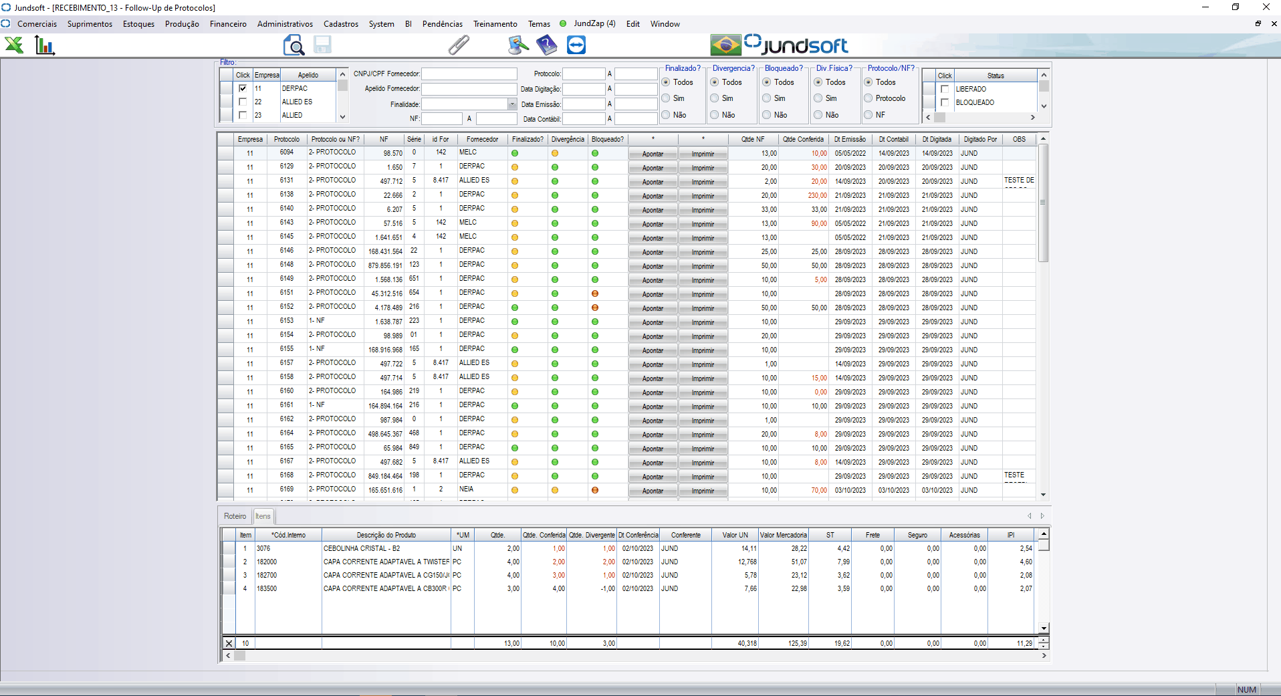Screen dimensions: 1281x696
Task: Check the ALLIED company 23 checkbox
Action: point(243,115)
